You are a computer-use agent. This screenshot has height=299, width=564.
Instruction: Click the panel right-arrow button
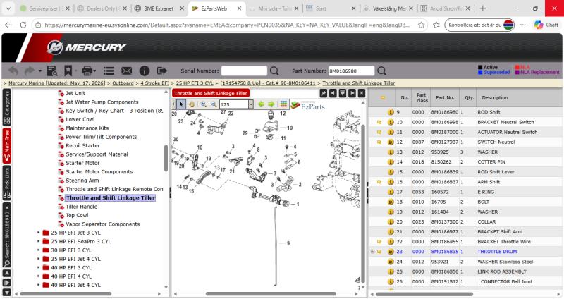(x=352, y=94)
